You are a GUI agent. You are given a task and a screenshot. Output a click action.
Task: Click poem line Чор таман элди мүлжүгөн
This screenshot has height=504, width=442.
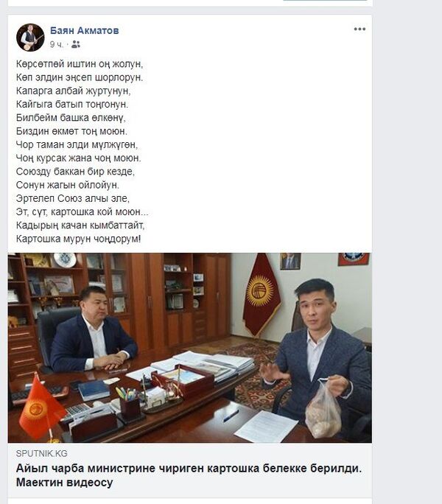pyautogui.click(x=77, y=144)
